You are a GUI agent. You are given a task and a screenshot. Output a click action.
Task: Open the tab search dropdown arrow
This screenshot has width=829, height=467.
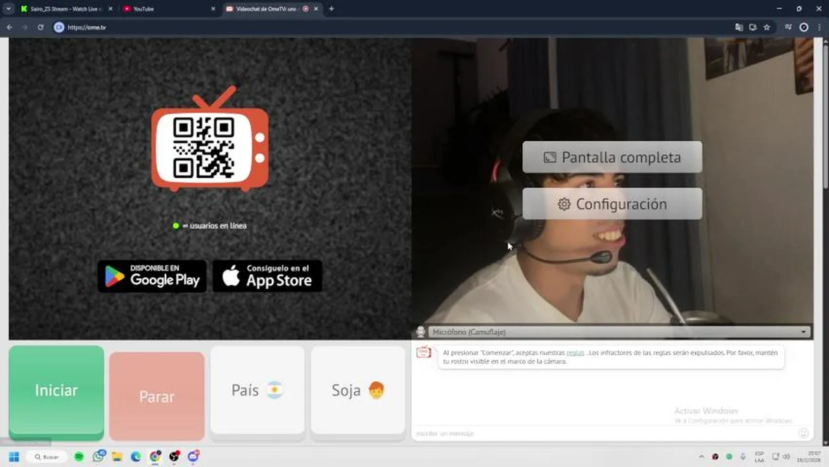click(8, 8)
